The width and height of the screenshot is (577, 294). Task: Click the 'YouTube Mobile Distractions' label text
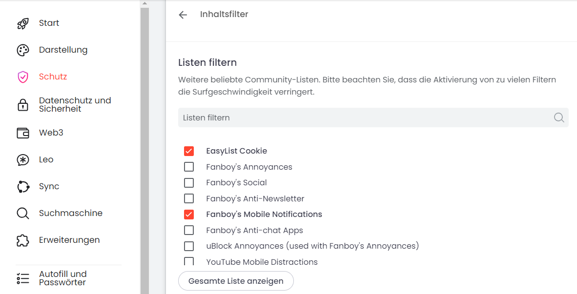click(x=262, y=262)
